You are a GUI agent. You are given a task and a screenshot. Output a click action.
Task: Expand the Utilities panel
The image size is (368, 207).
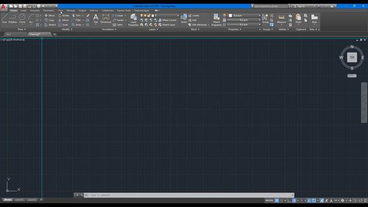[283, 29]
